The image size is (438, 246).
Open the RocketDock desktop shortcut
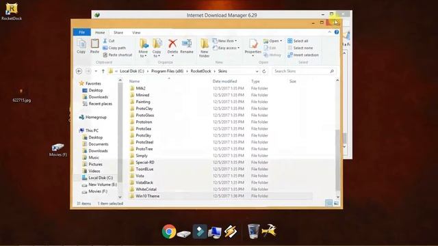[x=12, y=12]
